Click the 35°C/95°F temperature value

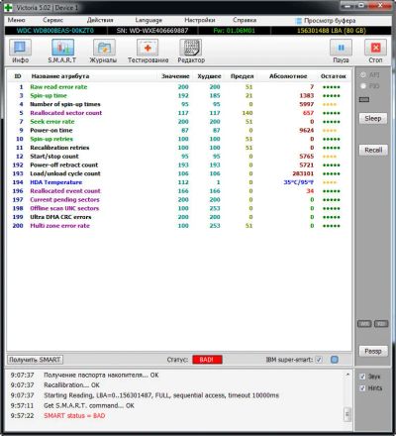[x=298, y=182]
